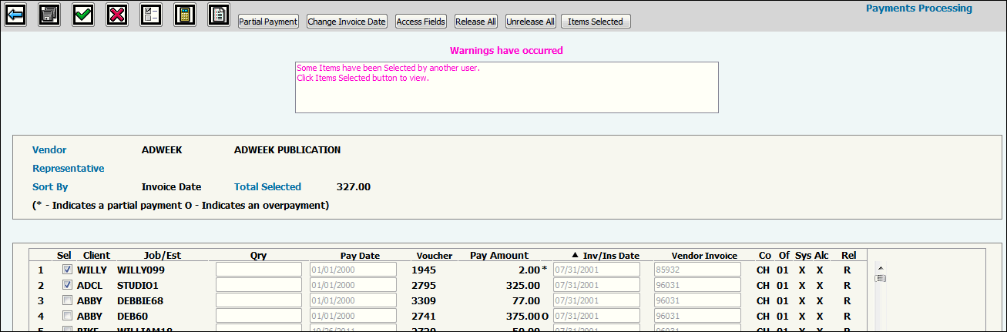Click the Partial Payment button
The height and width of the screenshot is (332, 1007).
(x=268, y=22)
